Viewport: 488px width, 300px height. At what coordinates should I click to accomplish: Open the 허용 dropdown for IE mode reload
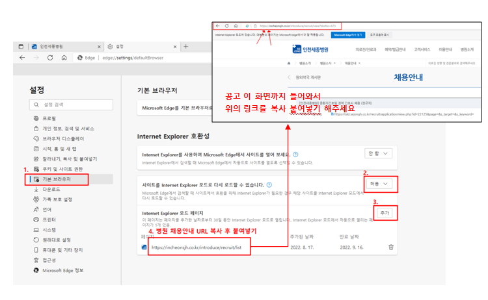point(379,184)
